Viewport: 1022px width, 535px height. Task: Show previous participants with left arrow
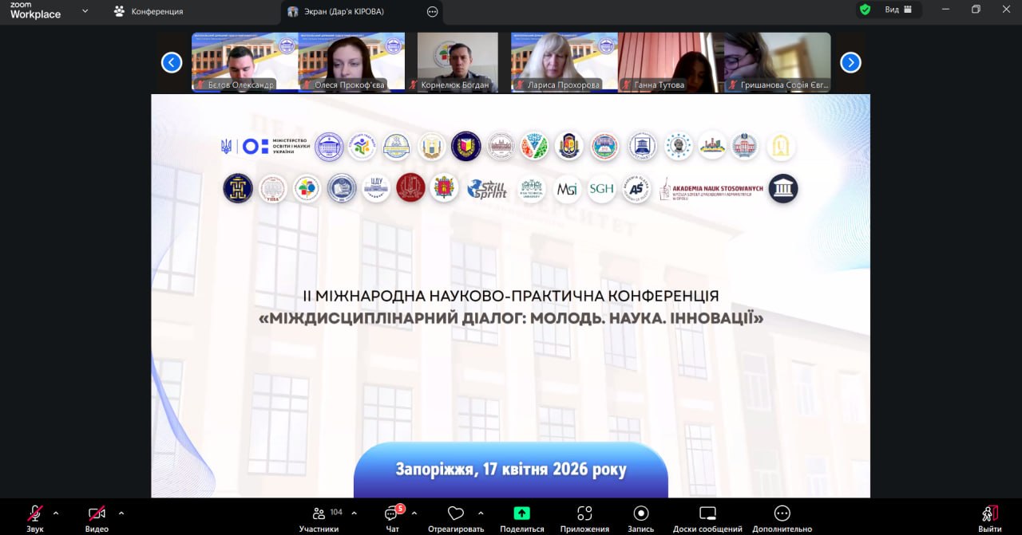tap(172, 62)
